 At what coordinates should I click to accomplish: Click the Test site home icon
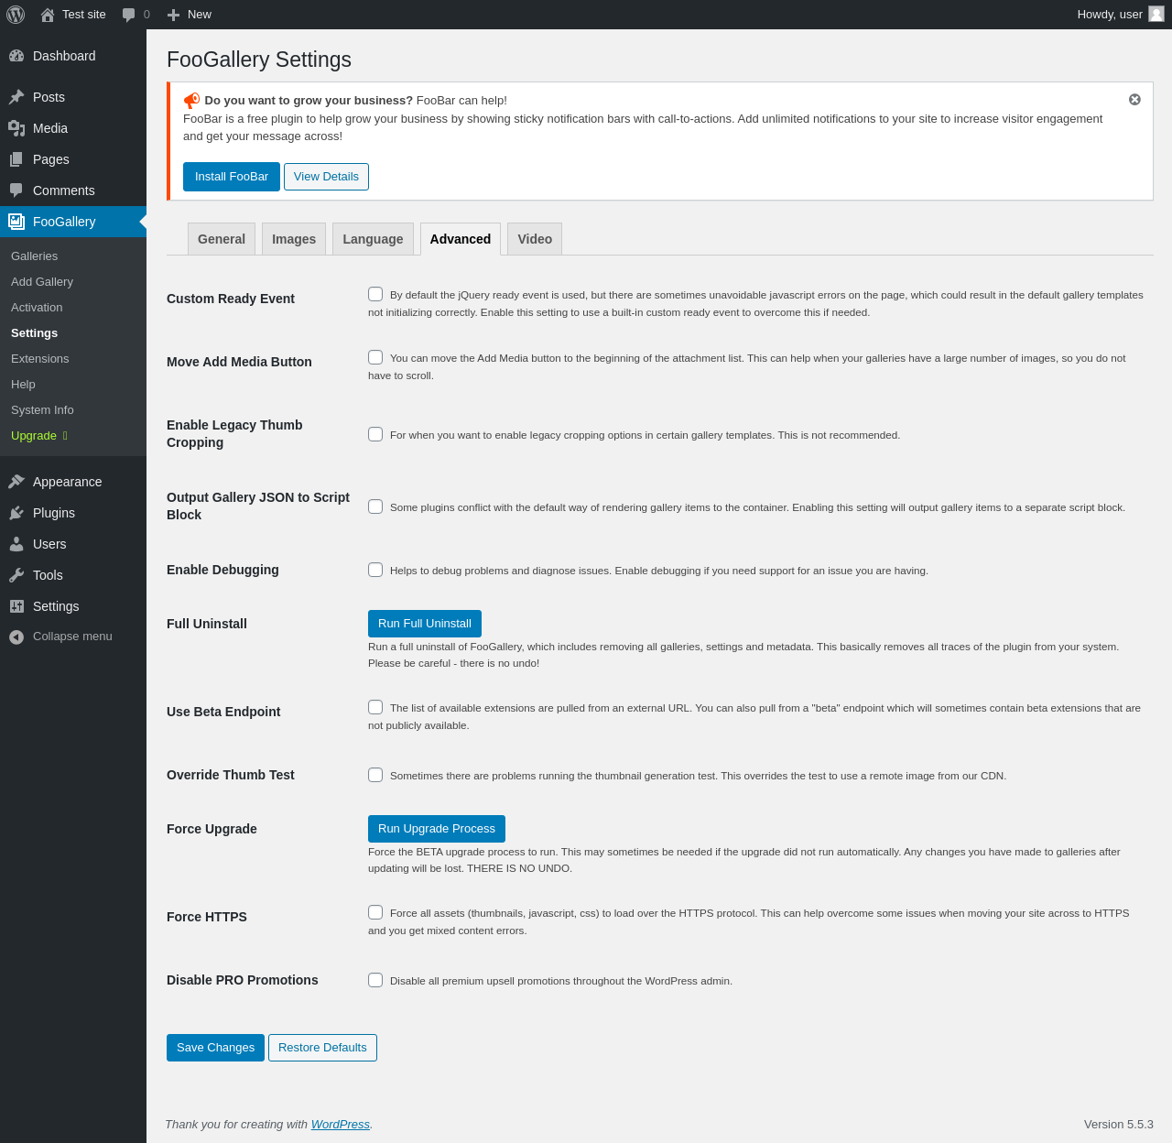[48, 15]
